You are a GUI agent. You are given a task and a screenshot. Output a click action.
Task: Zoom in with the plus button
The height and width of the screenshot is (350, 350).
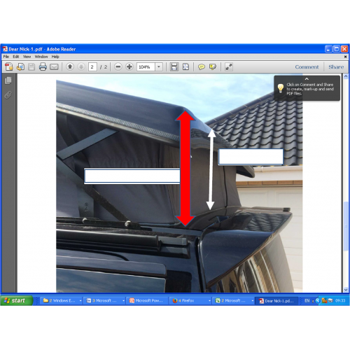tap(129, 66)
